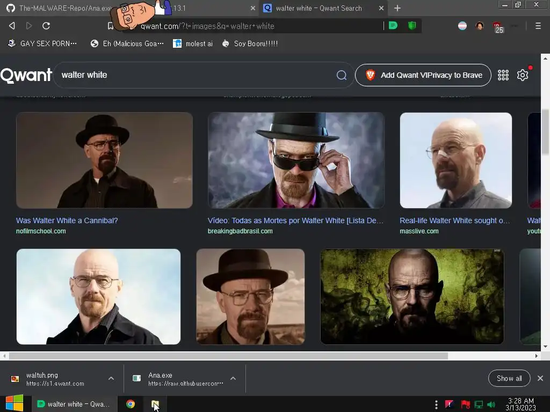Open the green smoke portrait thumbnail

pyautogui.click(x=412, y=297)
